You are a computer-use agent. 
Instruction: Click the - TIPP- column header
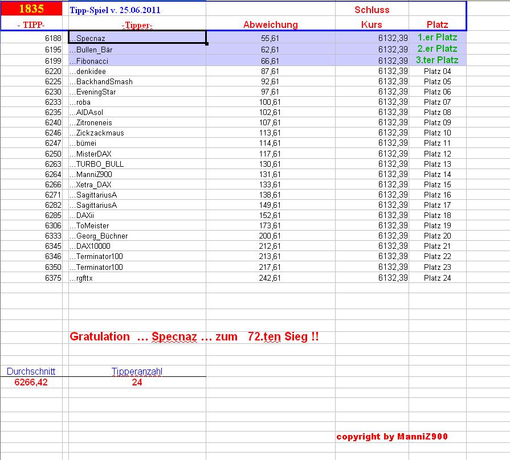click(x=31, y=24)
